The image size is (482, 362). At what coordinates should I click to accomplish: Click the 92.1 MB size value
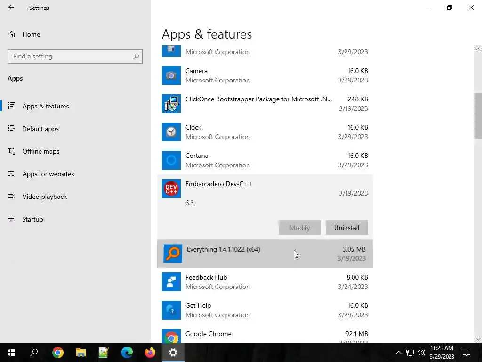pos(357,334)
